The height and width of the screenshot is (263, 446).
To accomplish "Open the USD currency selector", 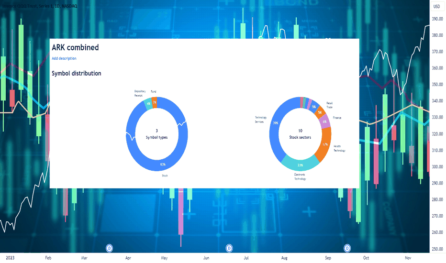I will 436,6.
